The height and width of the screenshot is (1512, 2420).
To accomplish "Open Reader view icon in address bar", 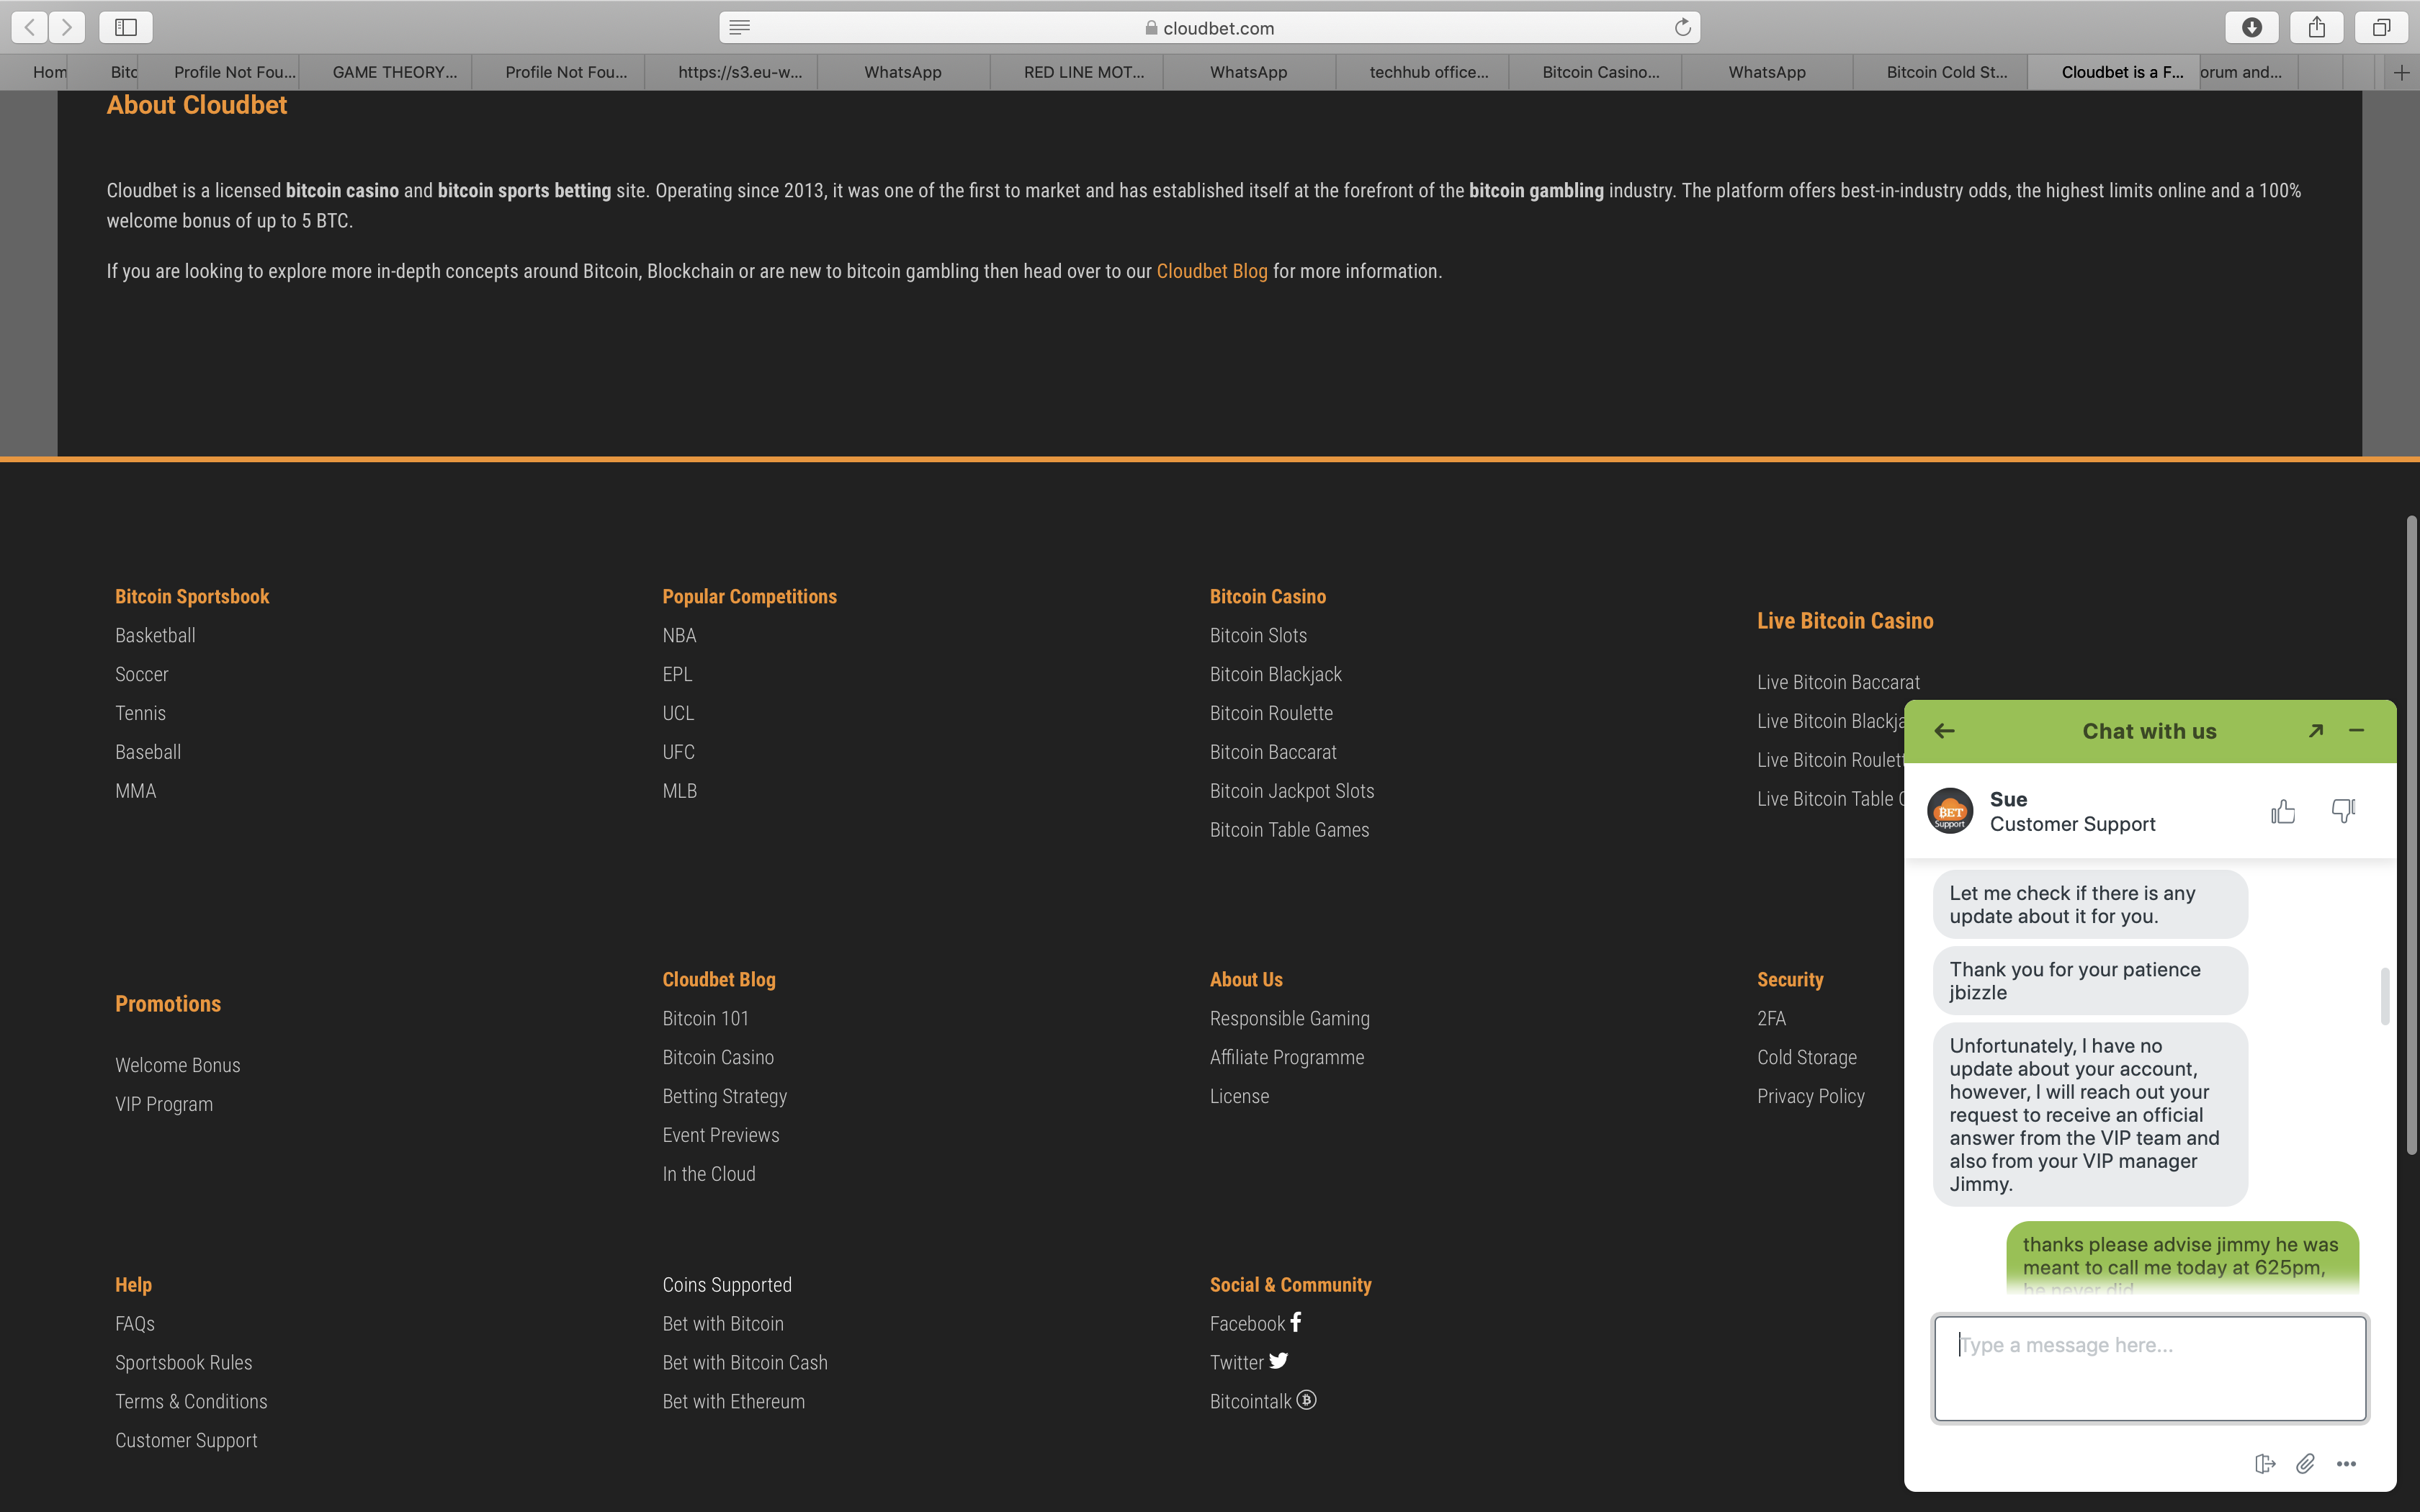I will 739,28.
